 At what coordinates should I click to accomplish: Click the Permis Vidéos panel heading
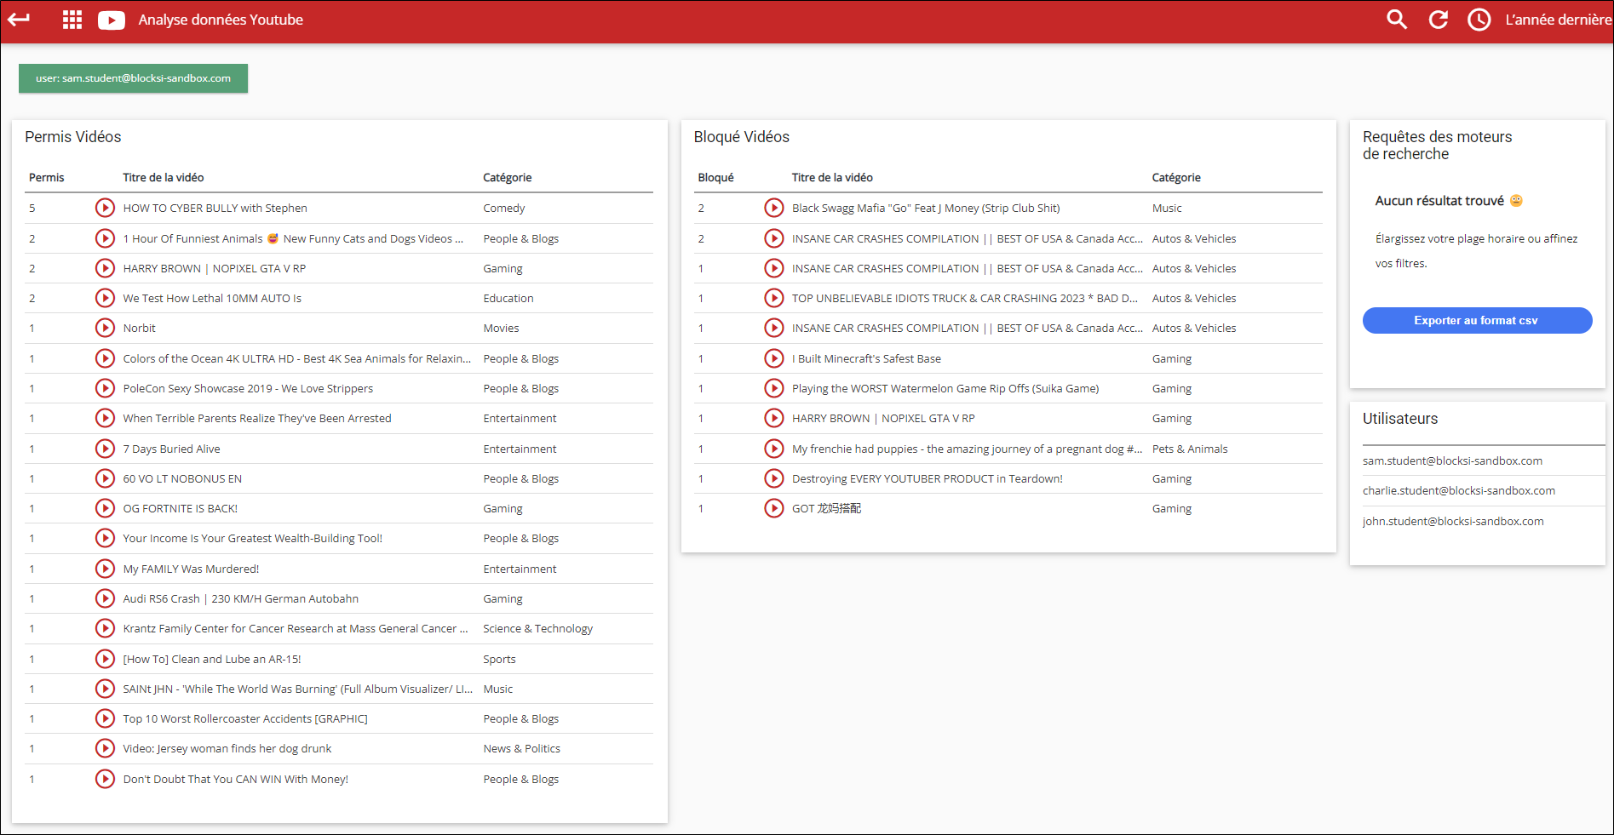[x=73, y=137]
